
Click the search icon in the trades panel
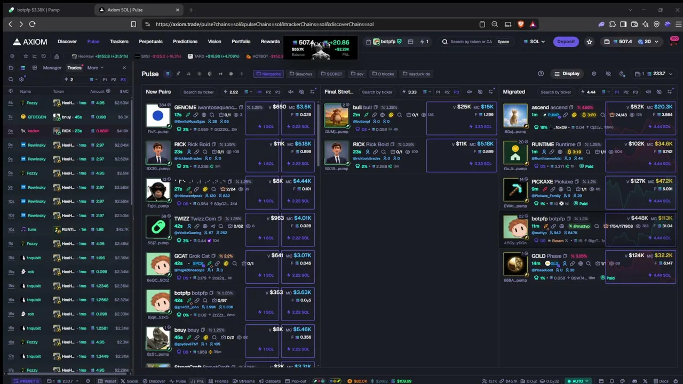pyautogui.click(x=11, y=79)
